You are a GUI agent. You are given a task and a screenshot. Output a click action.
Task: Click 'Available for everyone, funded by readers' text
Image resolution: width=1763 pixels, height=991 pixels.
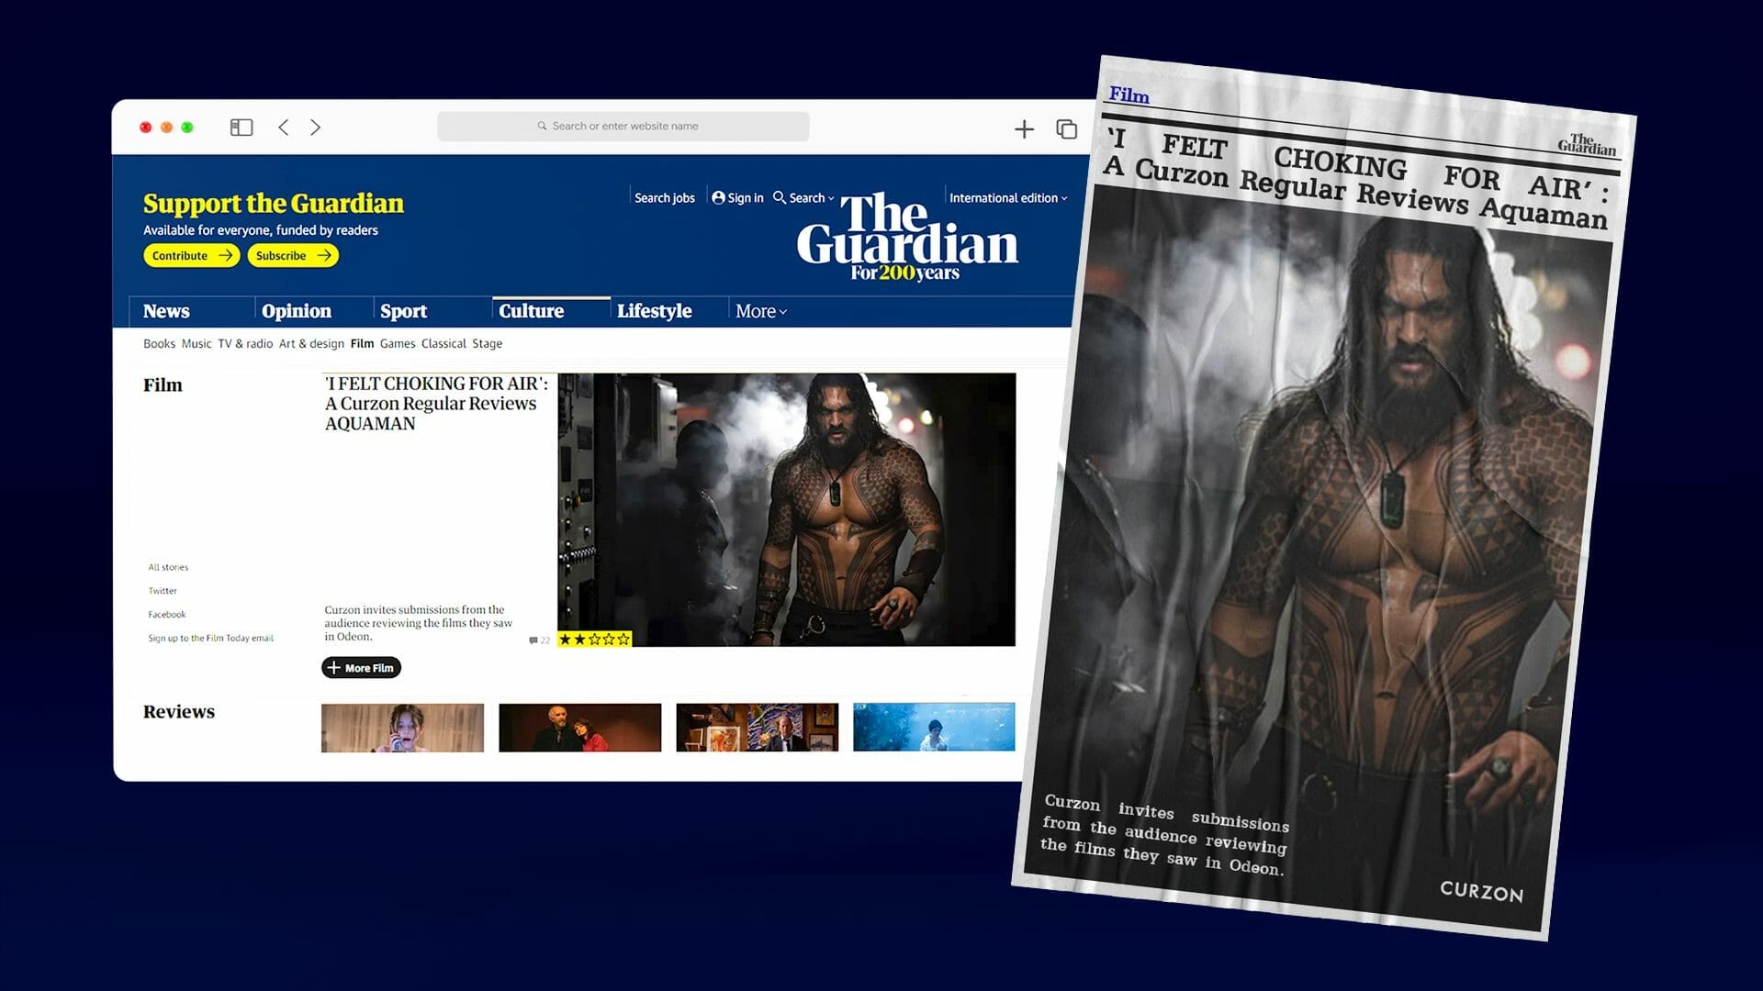pos(261,230)
